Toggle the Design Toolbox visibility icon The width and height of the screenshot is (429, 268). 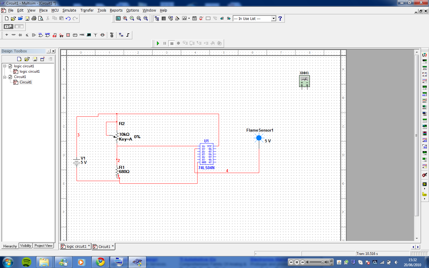click(157, 18)
